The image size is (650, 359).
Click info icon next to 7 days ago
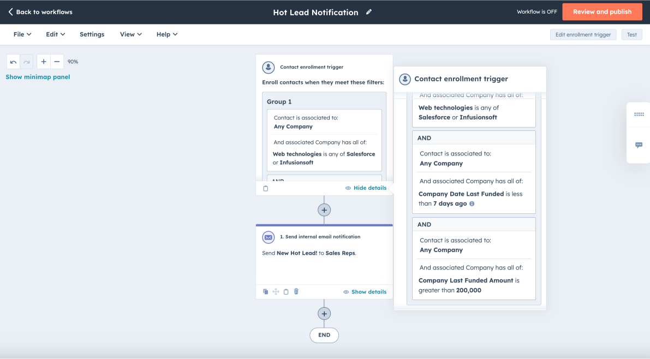tap(472, 204)
